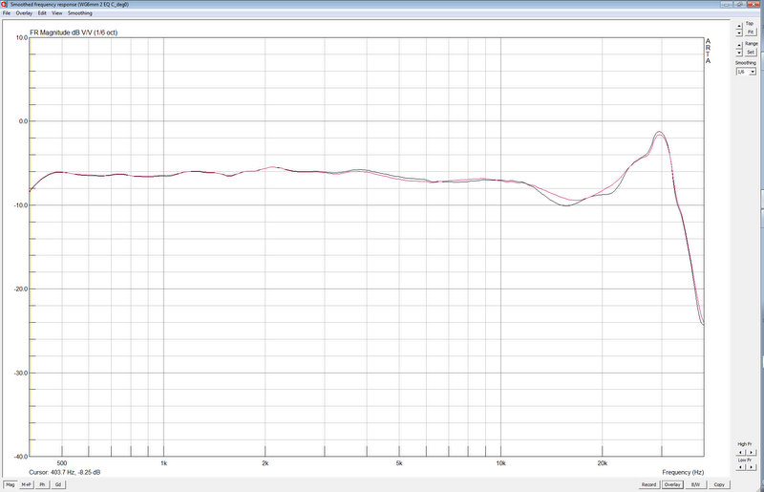Click the -20.0 dB axis label
764x492 pixels.
20,289
